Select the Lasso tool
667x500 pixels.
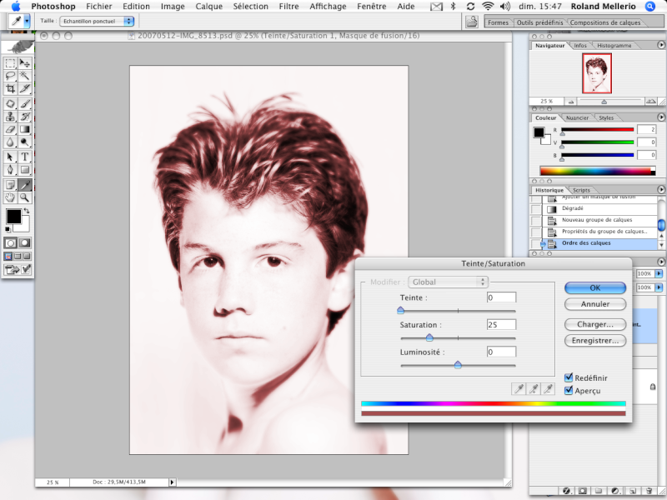(11, 76)
